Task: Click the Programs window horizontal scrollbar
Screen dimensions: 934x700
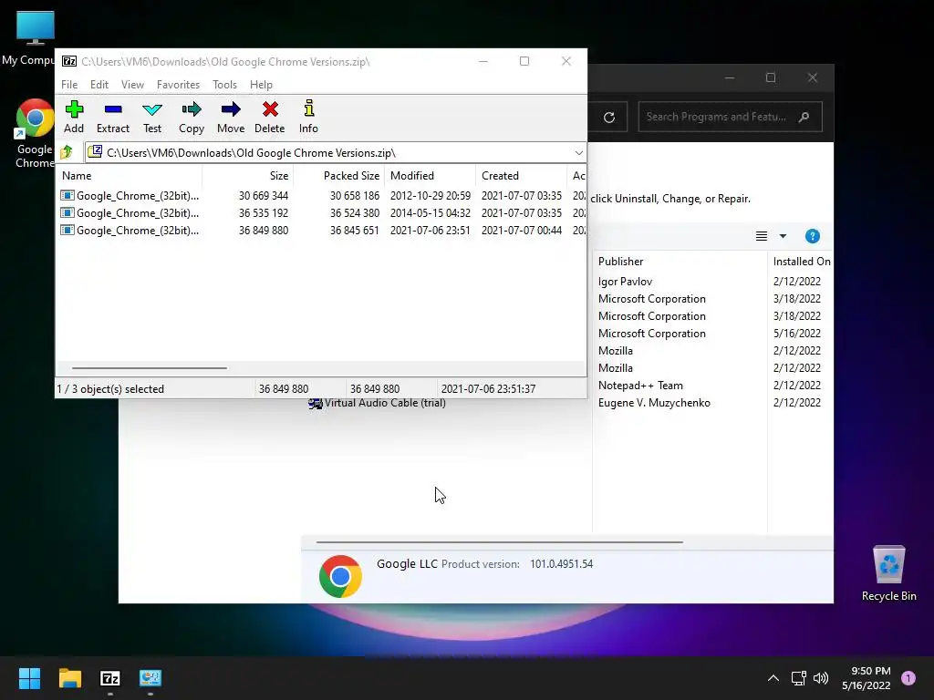Action: pyautogui.click(x=499, y=542)
